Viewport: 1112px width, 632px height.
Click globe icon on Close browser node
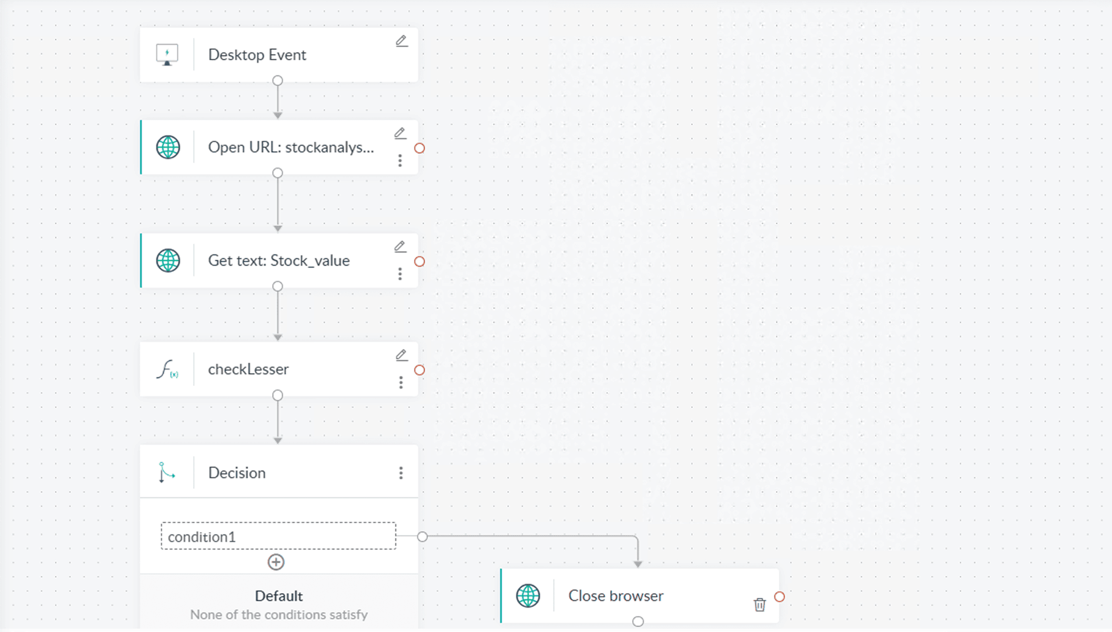[x=528, y=595]
